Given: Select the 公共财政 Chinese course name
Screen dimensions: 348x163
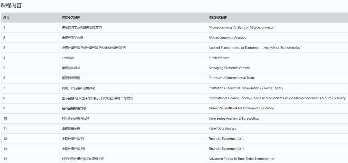Looking at the screenshot, I should [x=68, y=58].
